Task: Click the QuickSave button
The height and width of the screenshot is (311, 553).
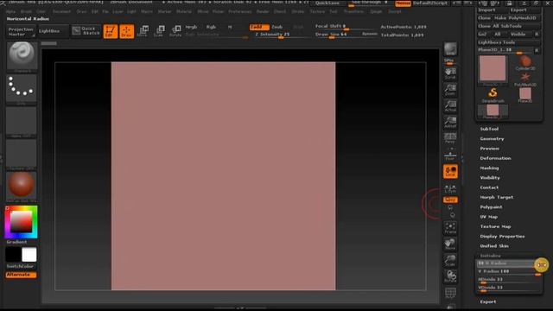Action: (327, 3)
